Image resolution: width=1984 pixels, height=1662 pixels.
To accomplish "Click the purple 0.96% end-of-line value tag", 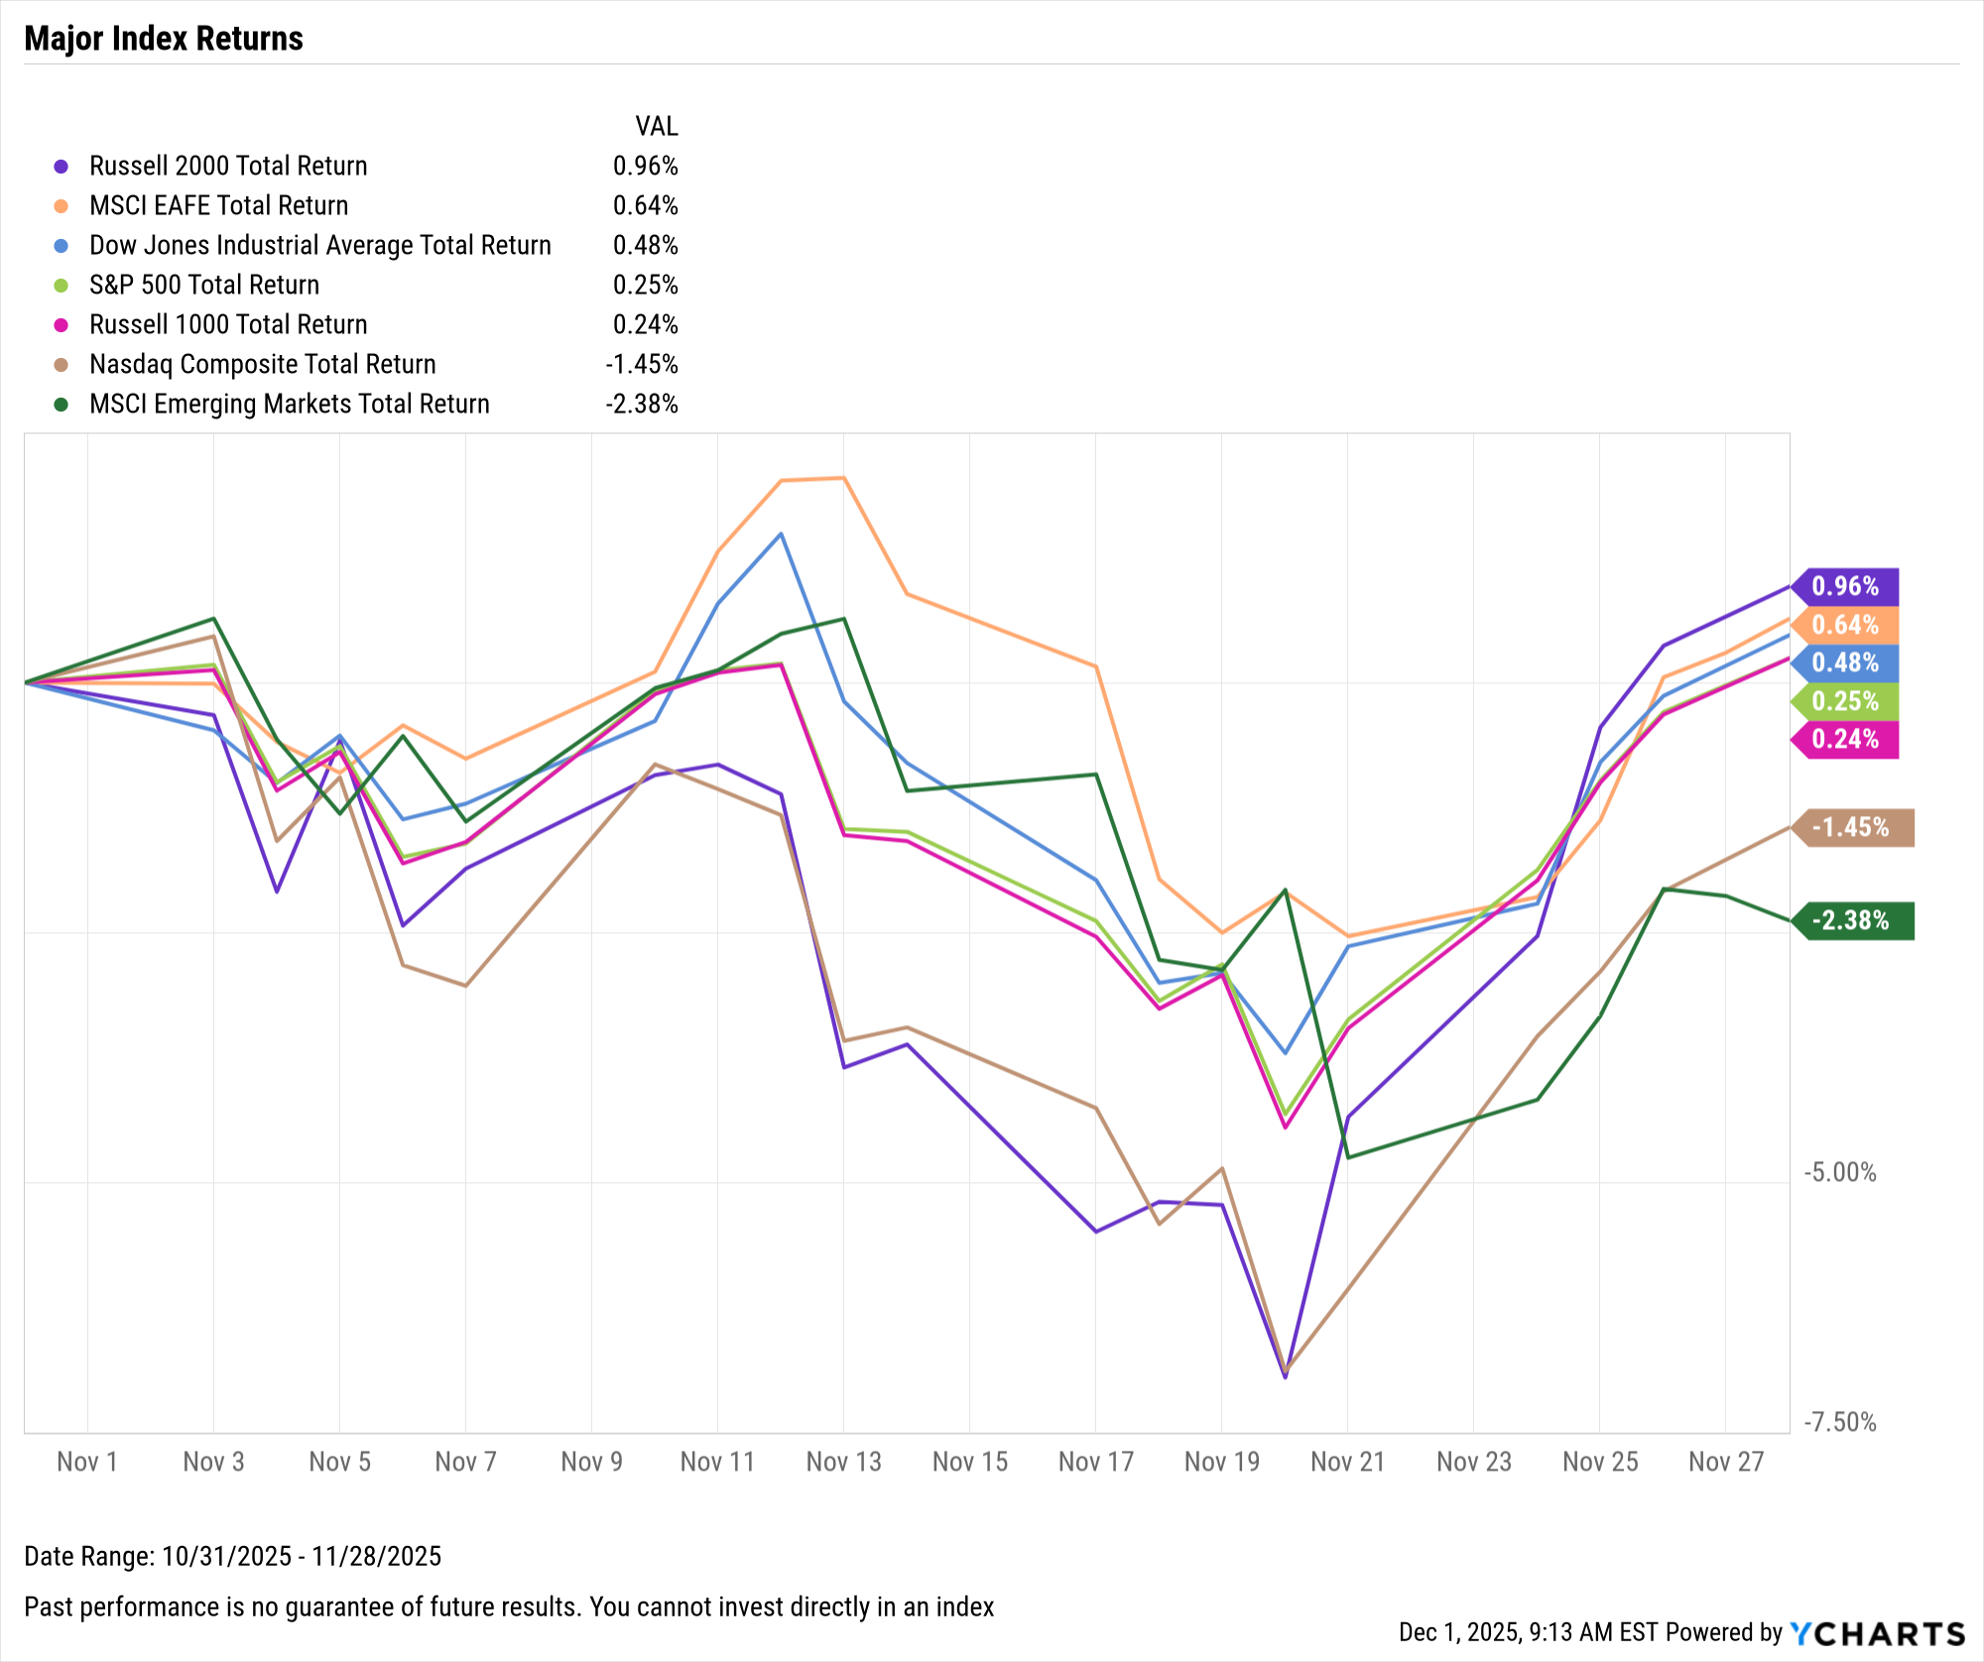I will [1845, 586].
